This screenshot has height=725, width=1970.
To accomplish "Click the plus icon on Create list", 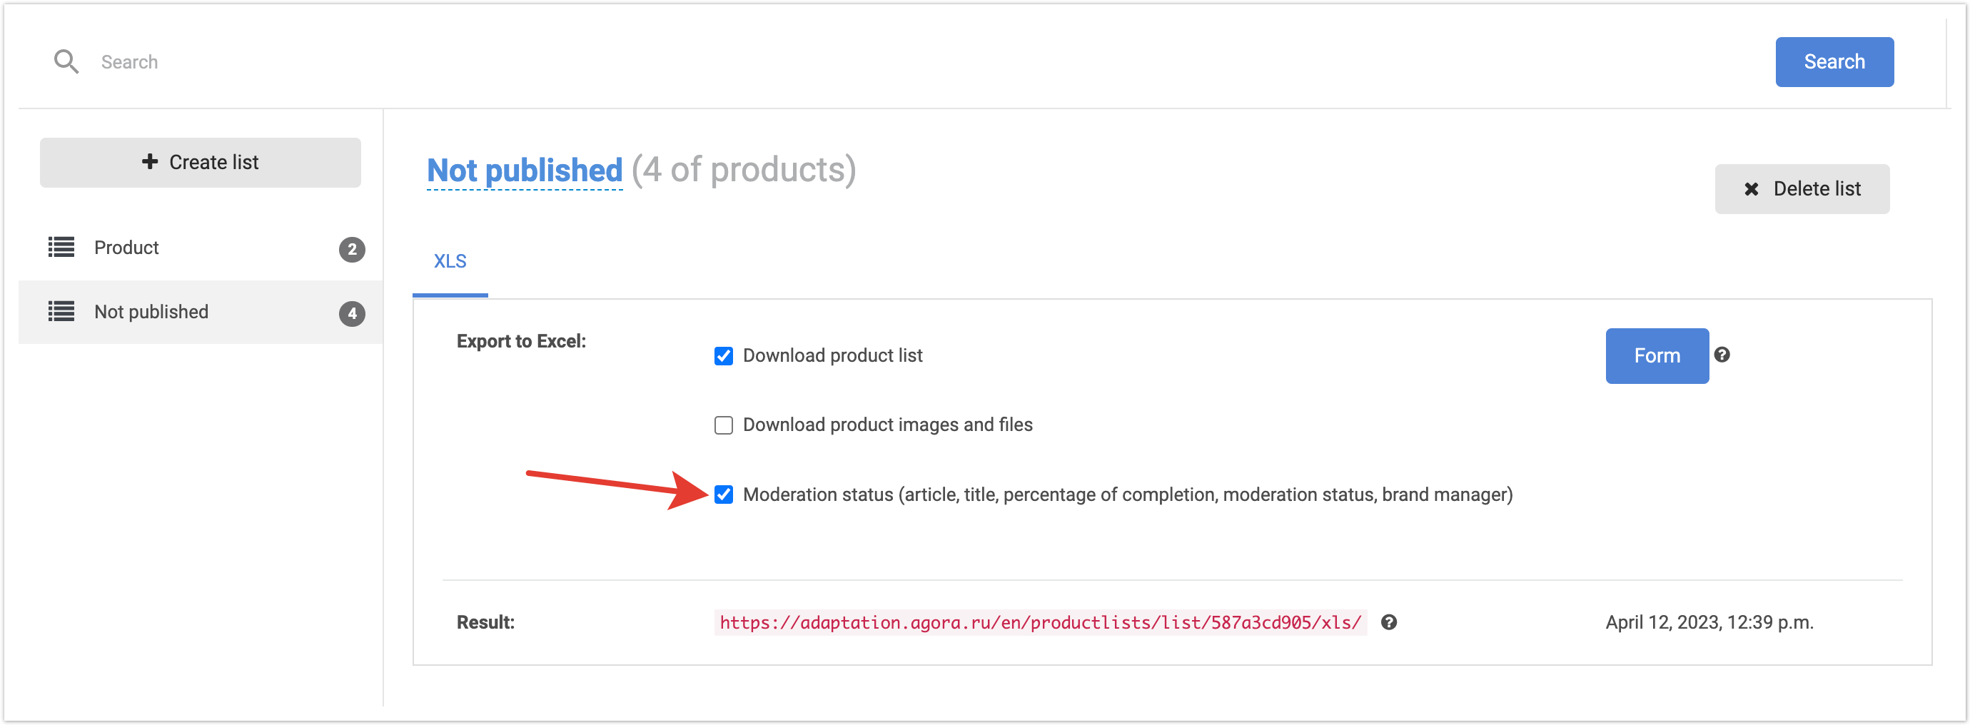I will coord(150,162).
